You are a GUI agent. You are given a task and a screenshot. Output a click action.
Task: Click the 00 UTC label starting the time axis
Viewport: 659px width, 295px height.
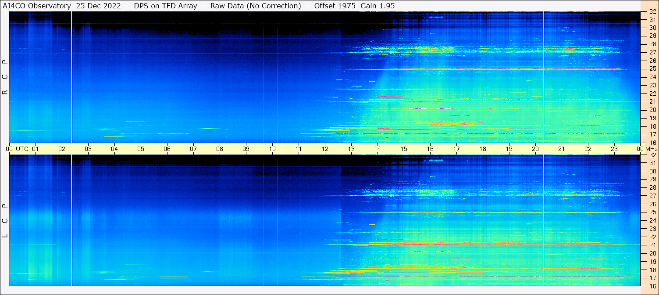click(x=17, y=149)
